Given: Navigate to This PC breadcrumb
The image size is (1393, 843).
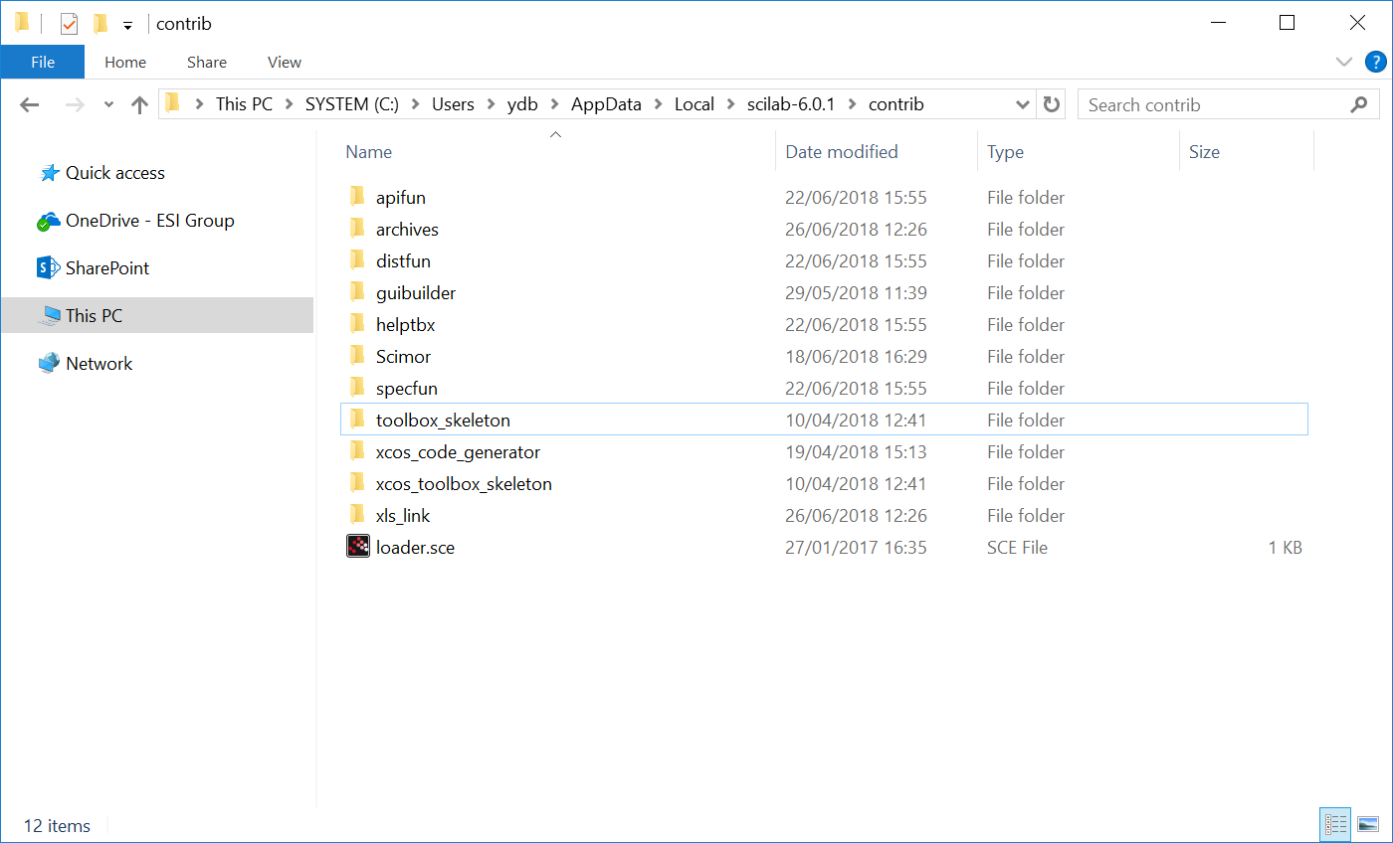Looking at the screenshot, I should [x=244, y=104].
